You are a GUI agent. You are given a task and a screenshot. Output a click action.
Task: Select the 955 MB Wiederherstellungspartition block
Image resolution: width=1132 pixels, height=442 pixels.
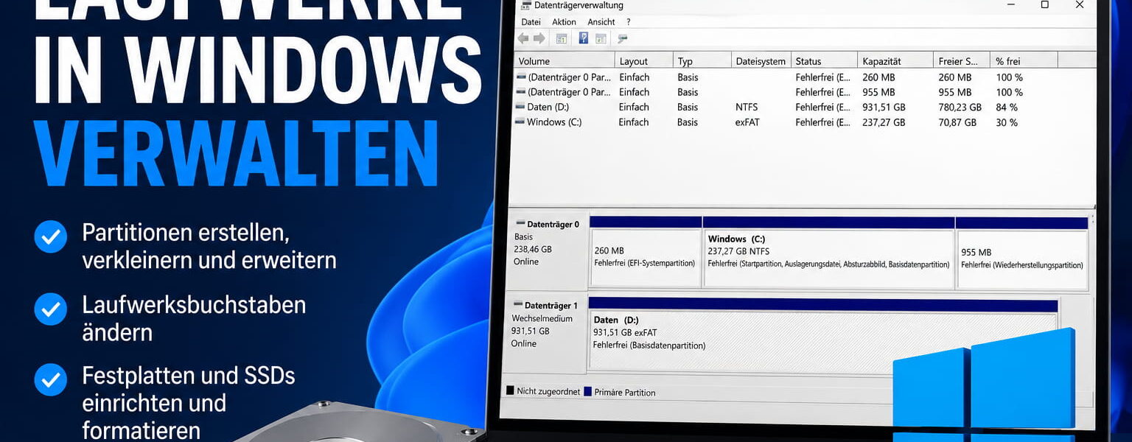click(1022, 253)
